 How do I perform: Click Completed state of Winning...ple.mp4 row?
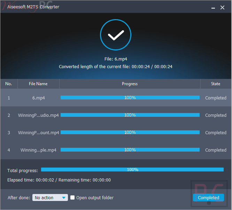(x=216, y=150)
